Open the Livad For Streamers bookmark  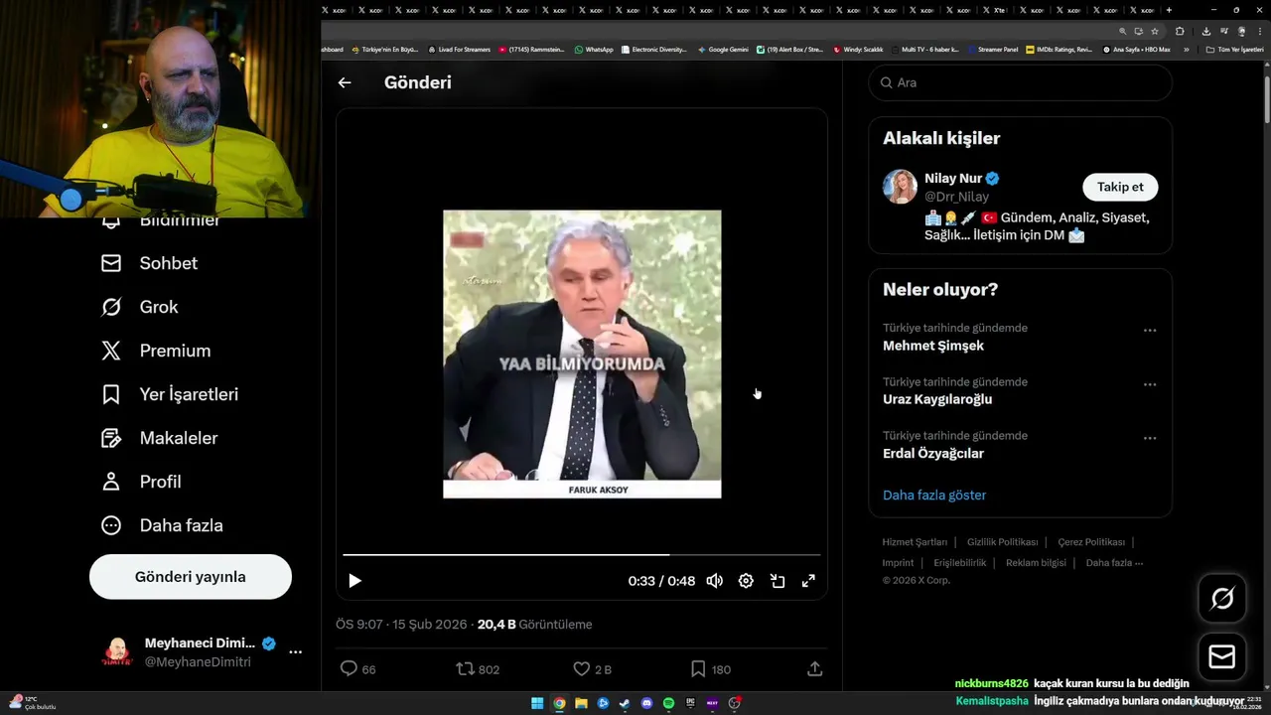tap(459, 49)
